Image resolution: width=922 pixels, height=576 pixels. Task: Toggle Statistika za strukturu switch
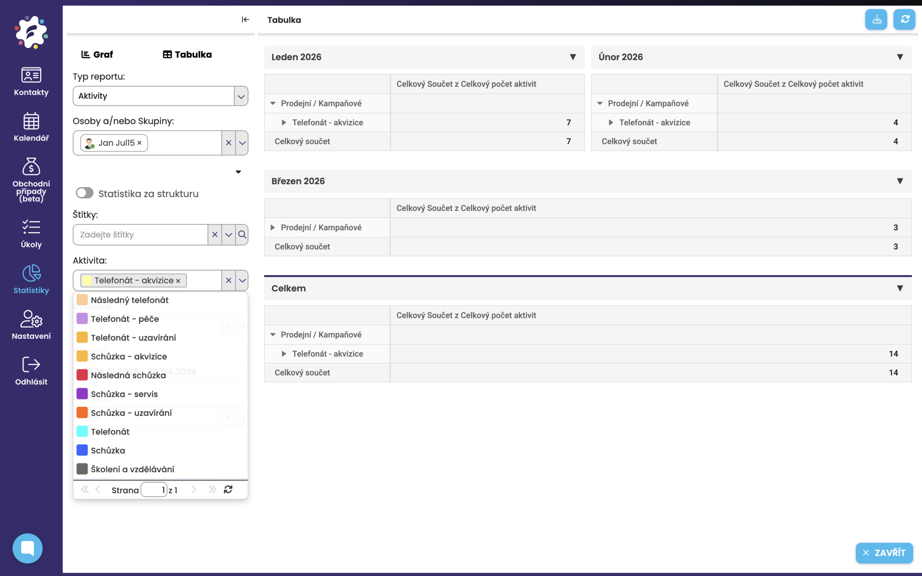pos(85,193)
